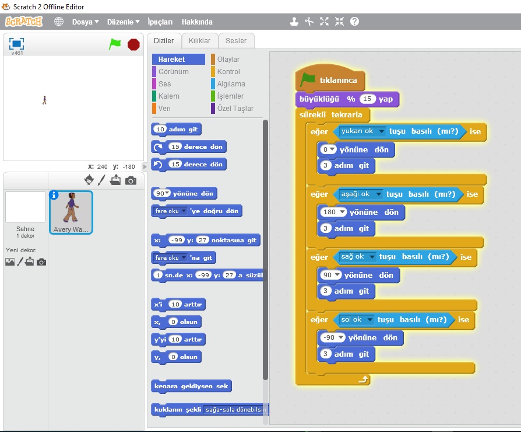Open the İpuçları menu

(160, 22)
